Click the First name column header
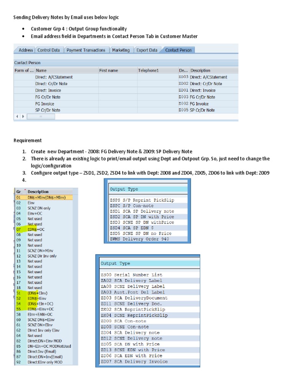 (x=118, y=70)
